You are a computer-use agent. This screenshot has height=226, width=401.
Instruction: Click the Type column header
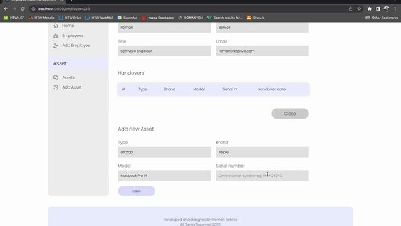143,89
